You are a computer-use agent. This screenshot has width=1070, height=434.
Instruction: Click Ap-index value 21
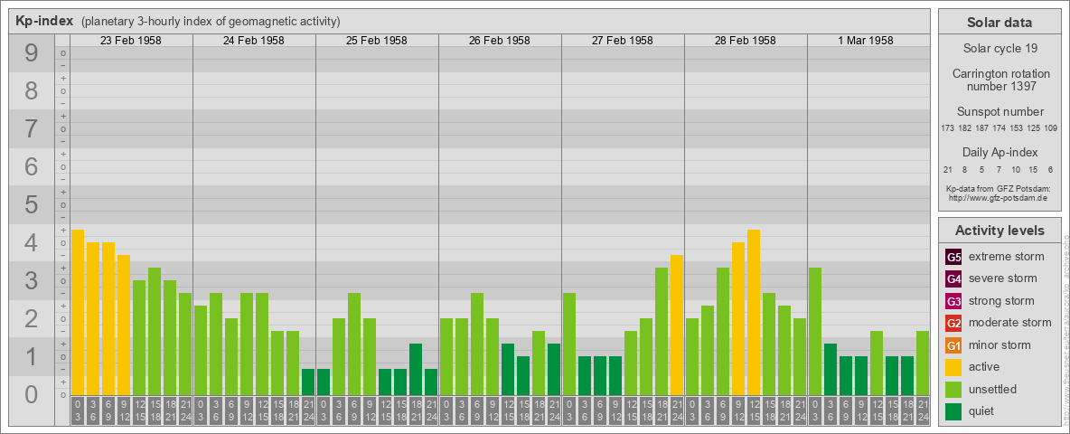[x=947, y=169]
